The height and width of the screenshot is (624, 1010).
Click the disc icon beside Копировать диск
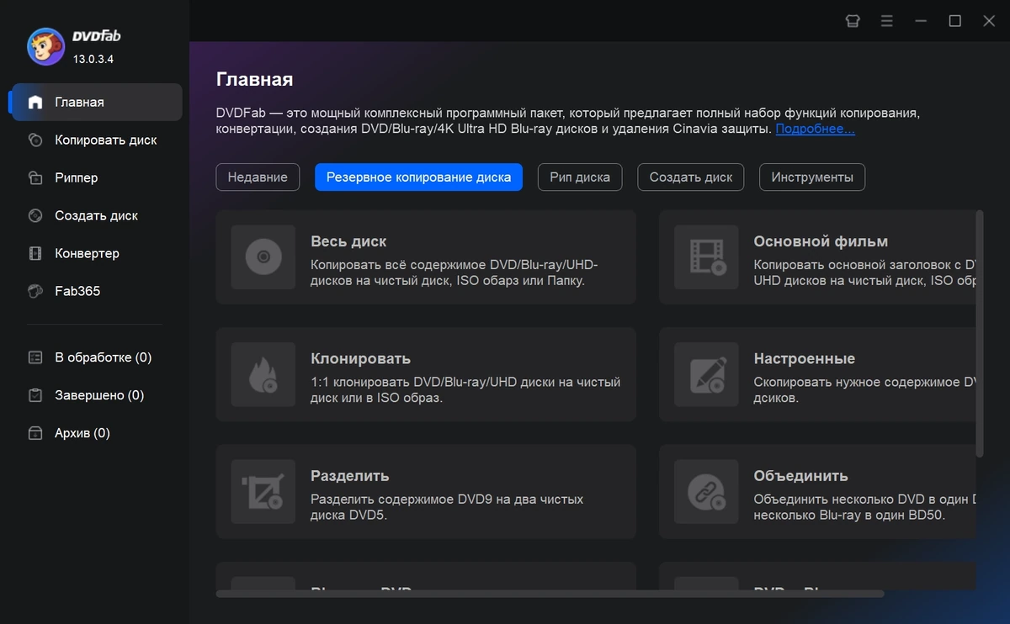point(35,140)
